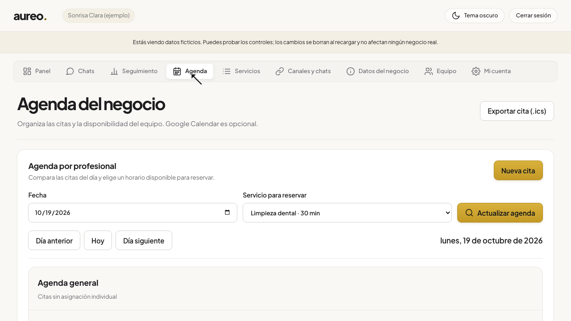This screenshot has width=571, height=321.
Task: Click the Fecha date input field
Action: [132, 213]
